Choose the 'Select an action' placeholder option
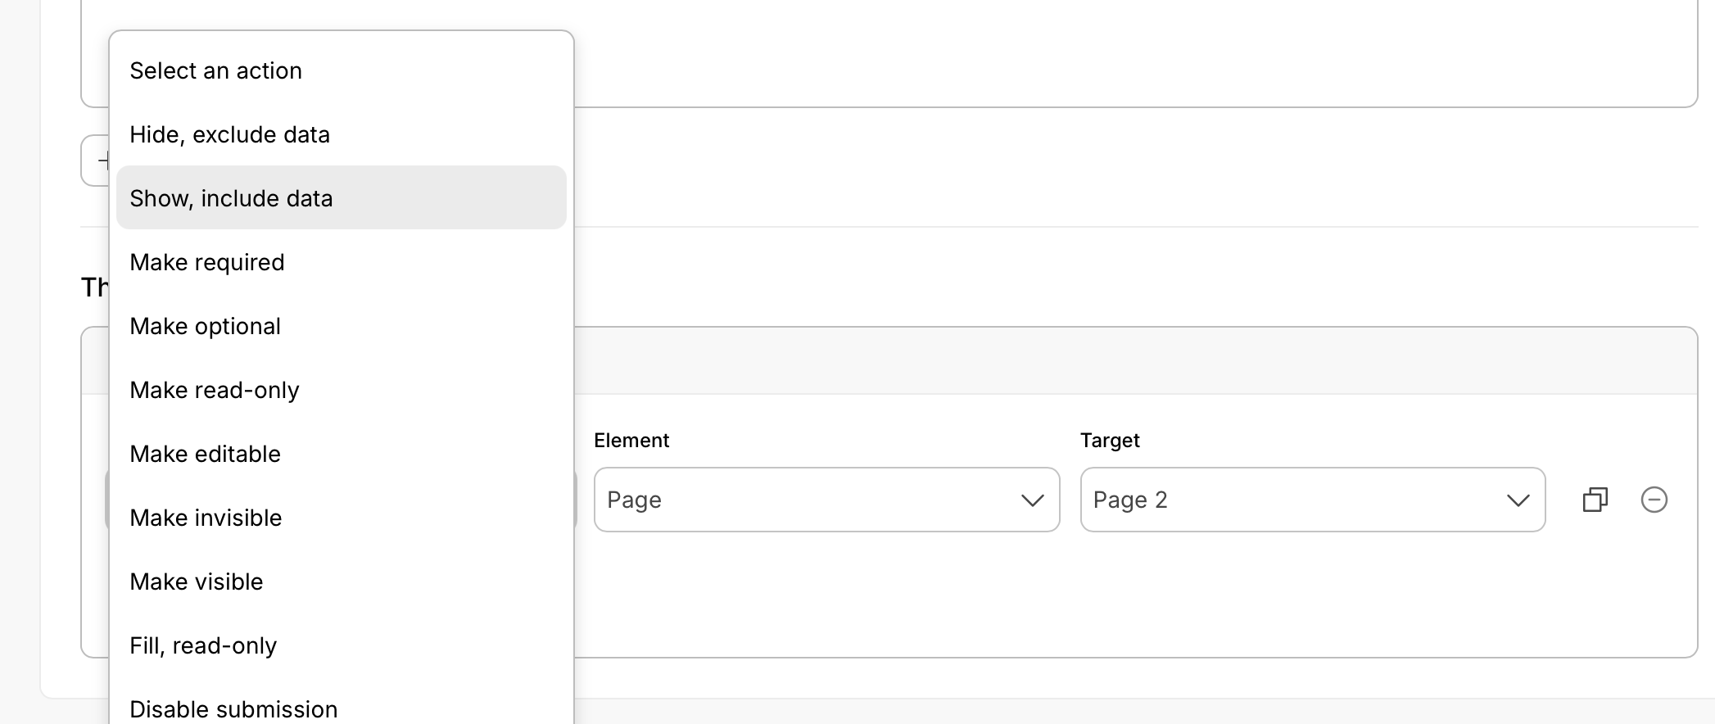 point(216,71)
